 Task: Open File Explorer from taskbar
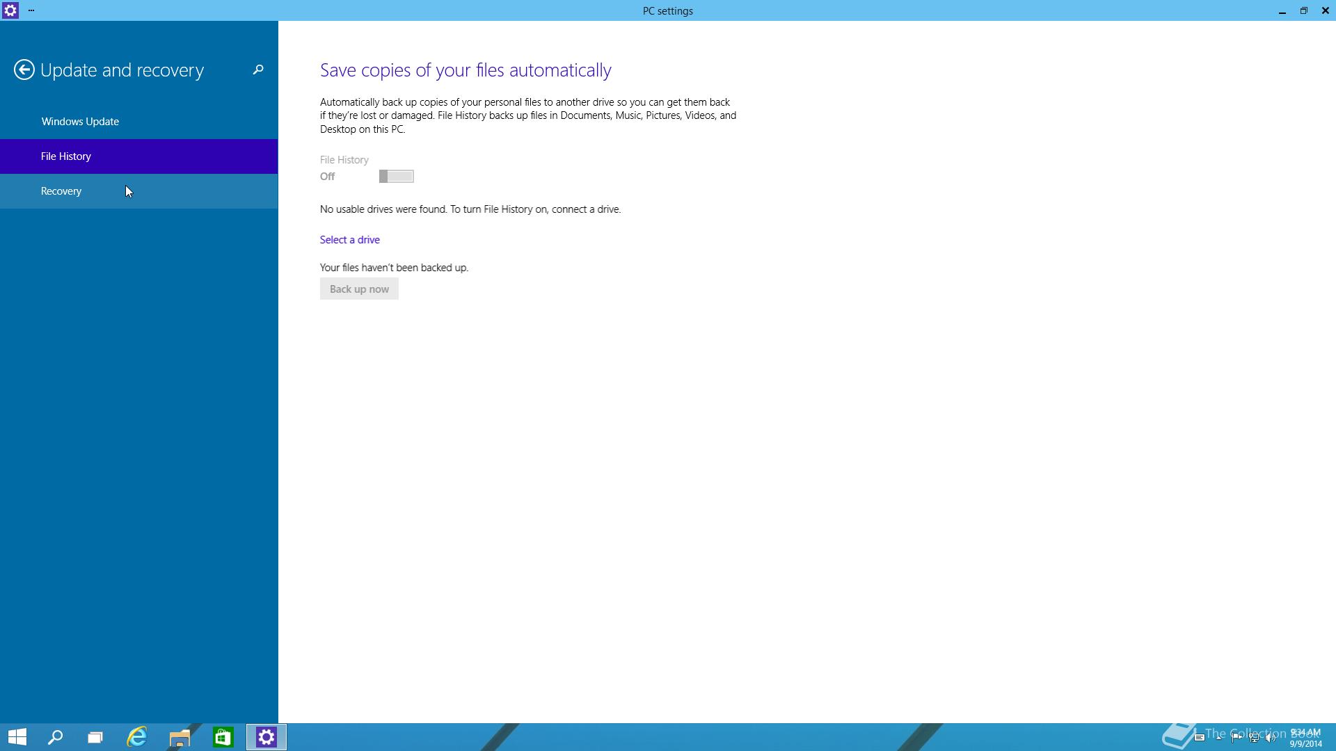click(x=180, y=737)
